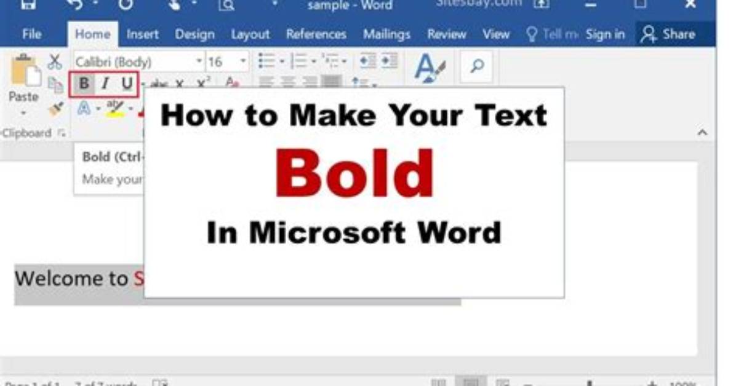Open the Mailings tab

coord(386,34)
